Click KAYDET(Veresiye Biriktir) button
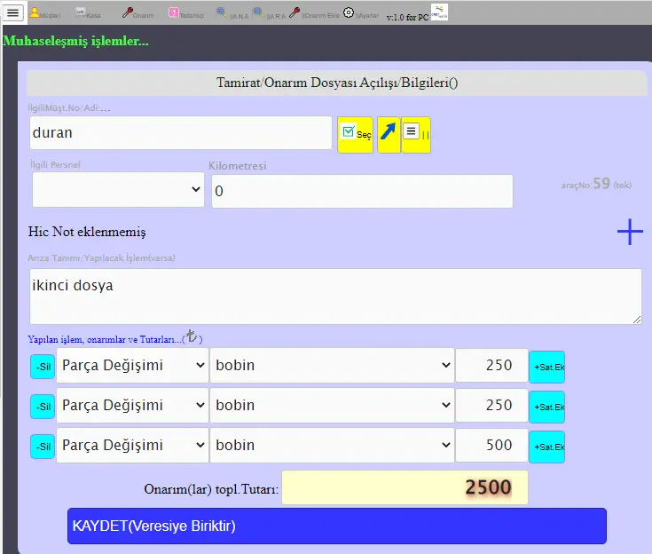 [337, 526]
